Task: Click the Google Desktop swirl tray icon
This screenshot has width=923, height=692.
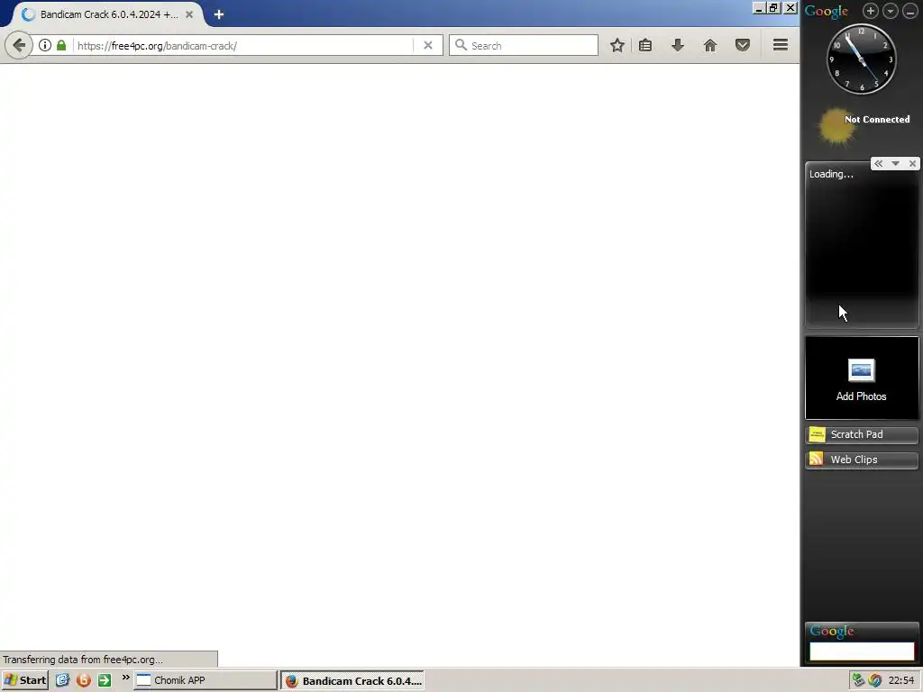Action: pos(874,680)
